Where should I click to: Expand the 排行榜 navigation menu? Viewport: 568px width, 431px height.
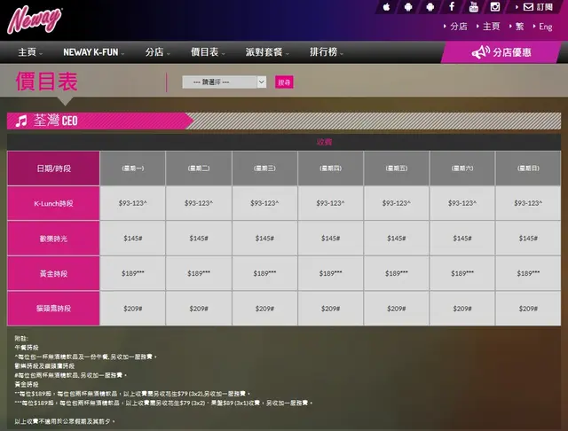[326, 52]
